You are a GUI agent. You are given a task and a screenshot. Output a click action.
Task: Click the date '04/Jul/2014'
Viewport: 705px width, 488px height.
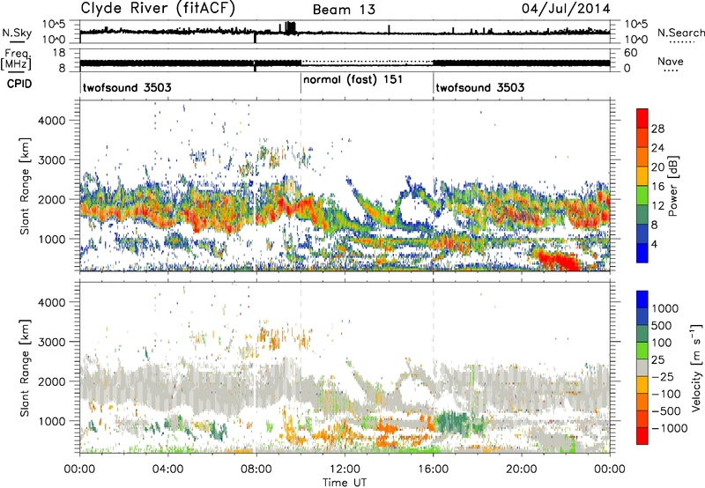tap(566, 9)
